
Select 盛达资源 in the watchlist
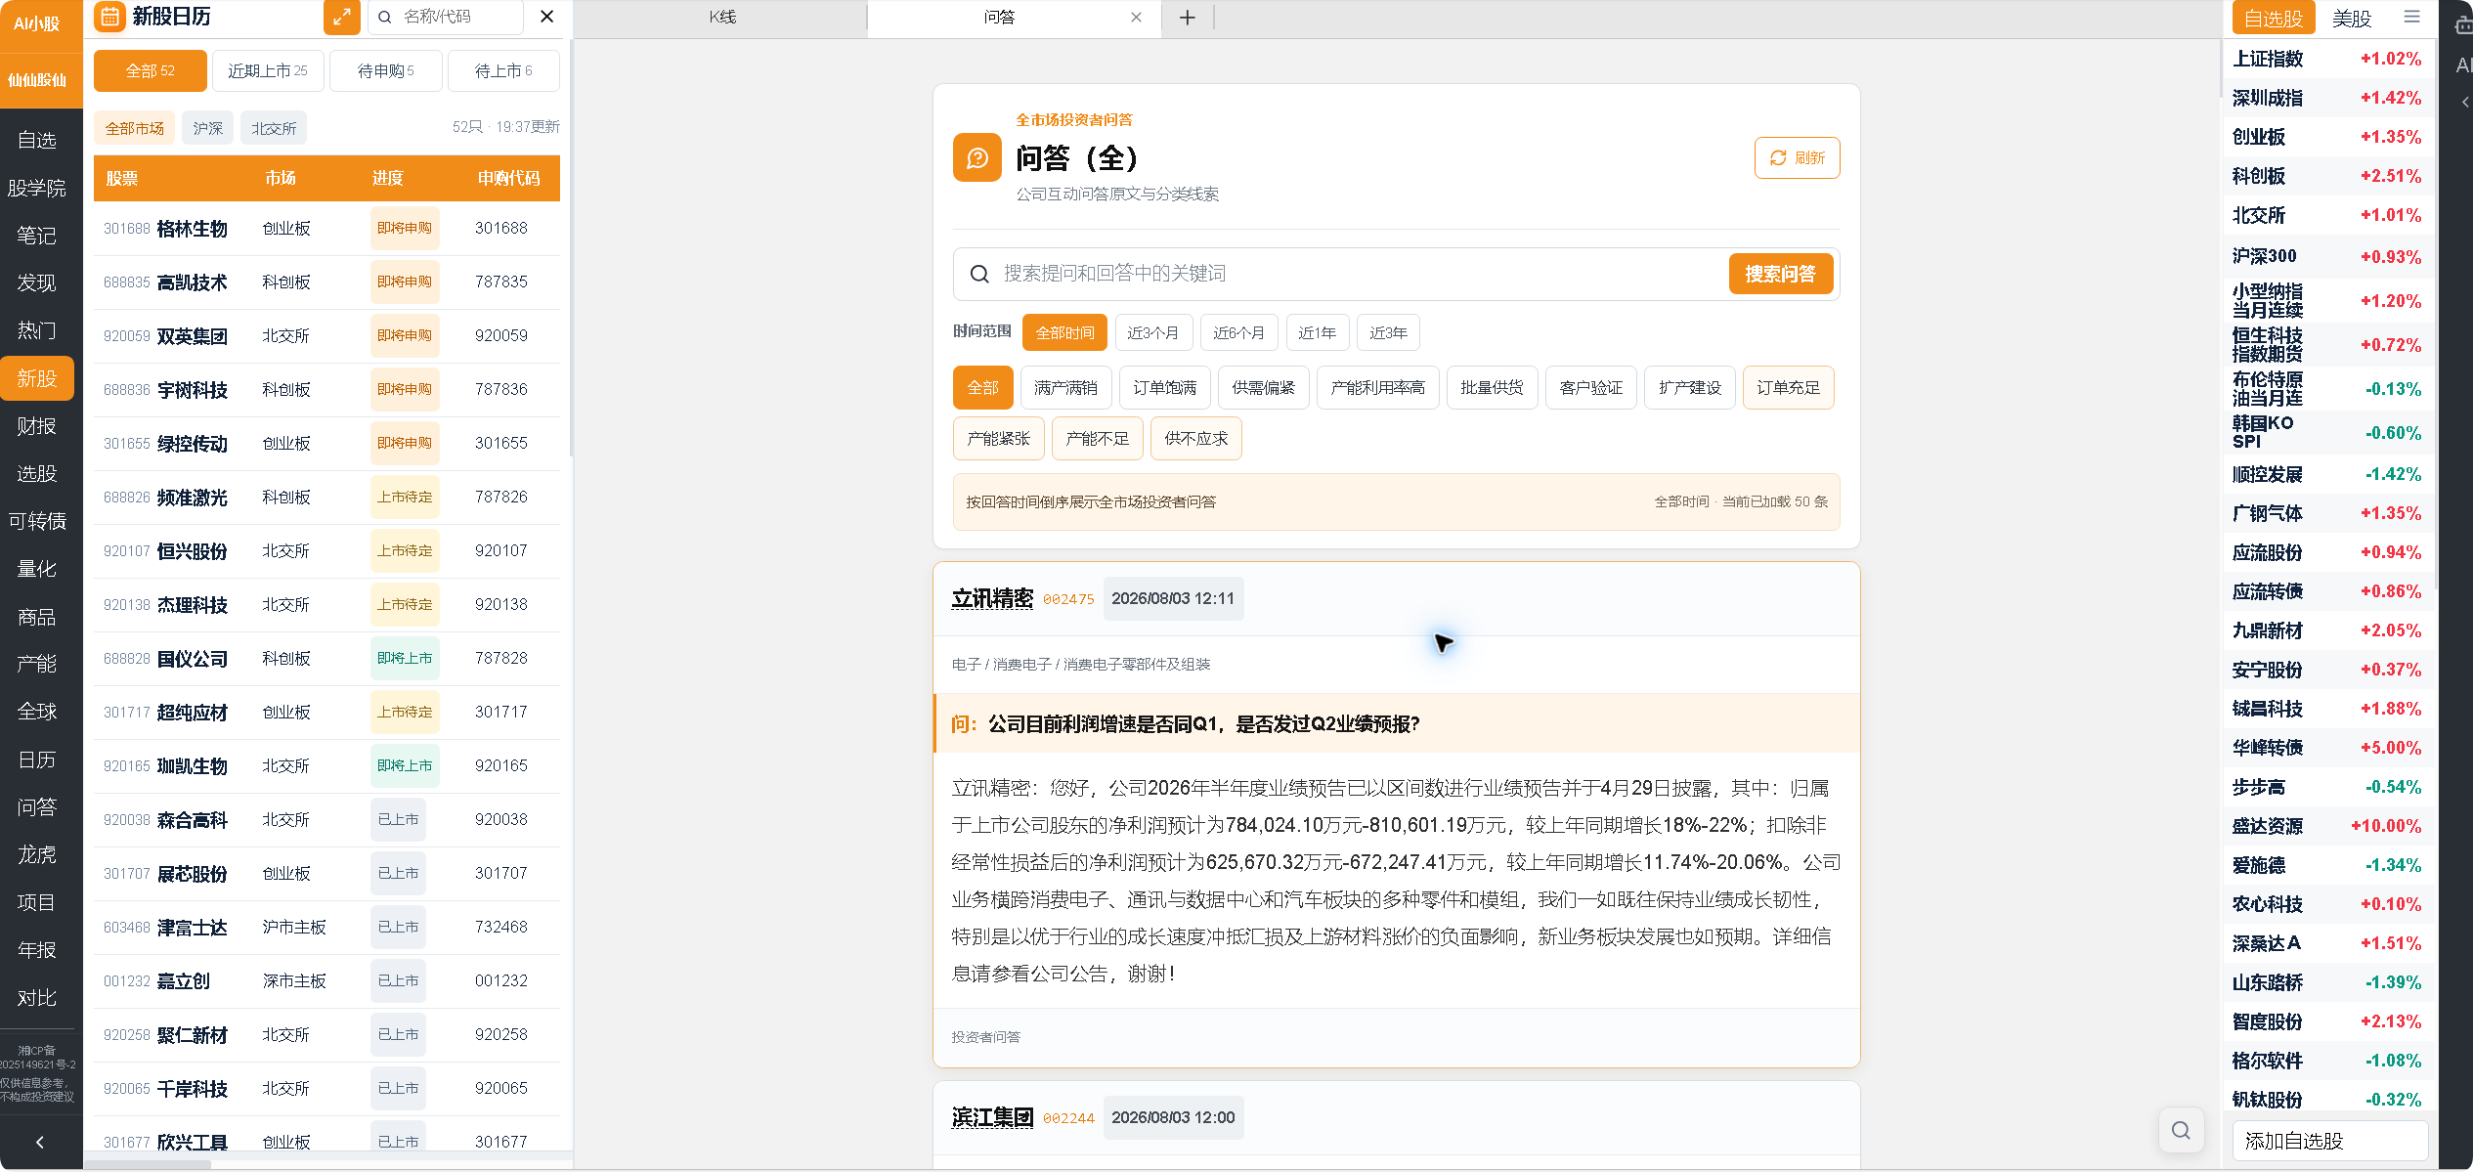click(2327, 826)
